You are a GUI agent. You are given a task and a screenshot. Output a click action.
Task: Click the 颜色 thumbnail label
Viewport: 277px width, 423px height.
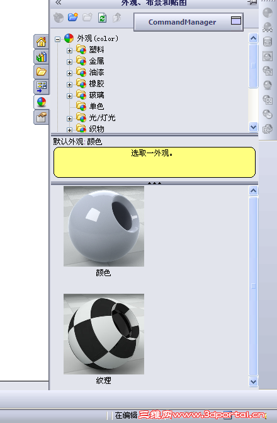click(103, 273)
